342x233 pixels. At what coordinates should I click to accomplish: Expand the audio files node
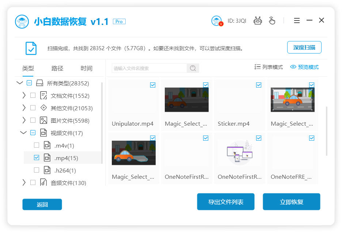[24, 182]
